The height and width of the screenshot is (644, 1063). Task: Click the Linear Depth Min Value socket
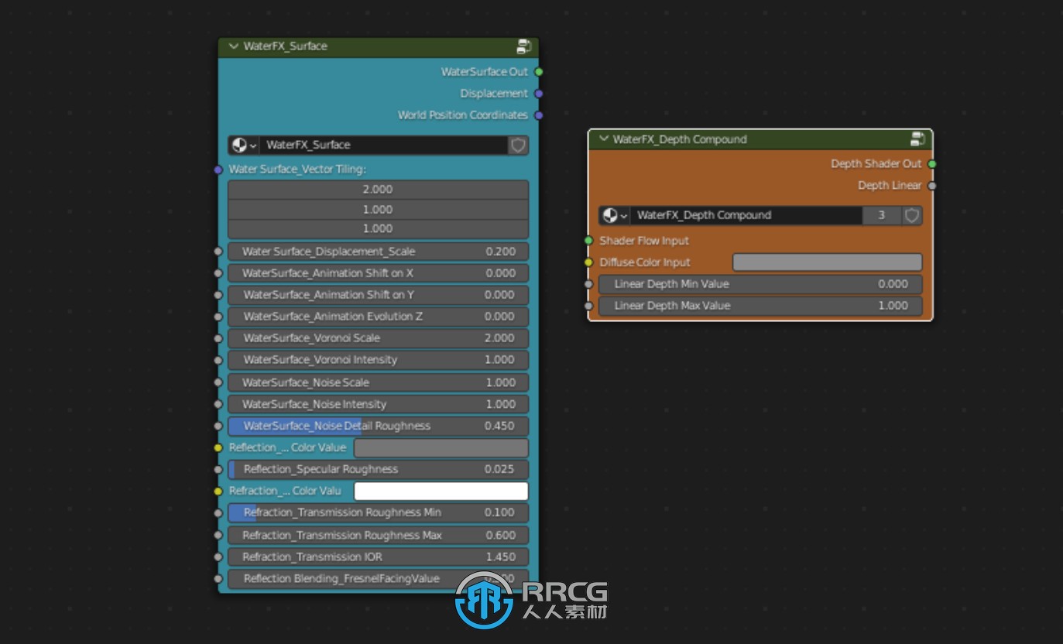[588, 284]
